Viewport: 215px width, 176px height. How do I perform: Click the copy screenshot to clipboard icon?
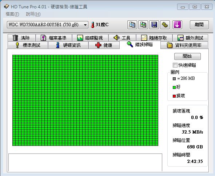pyautogui.click(x=143, y=25)
